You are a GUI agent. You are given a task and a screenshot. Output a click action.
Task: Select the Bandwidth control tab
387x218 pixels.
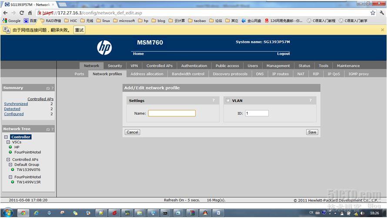point(188,74)
